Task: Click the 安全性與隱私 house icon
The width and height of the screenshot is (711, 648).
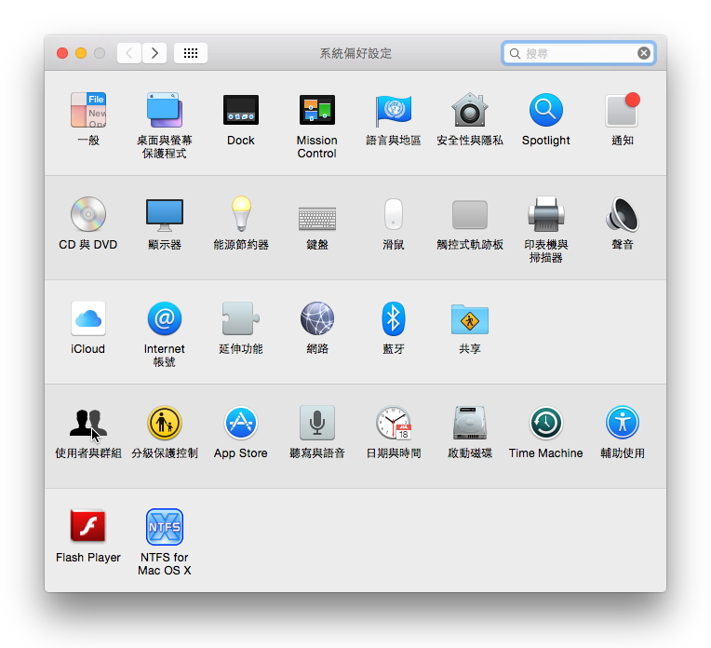Action: 469,111
